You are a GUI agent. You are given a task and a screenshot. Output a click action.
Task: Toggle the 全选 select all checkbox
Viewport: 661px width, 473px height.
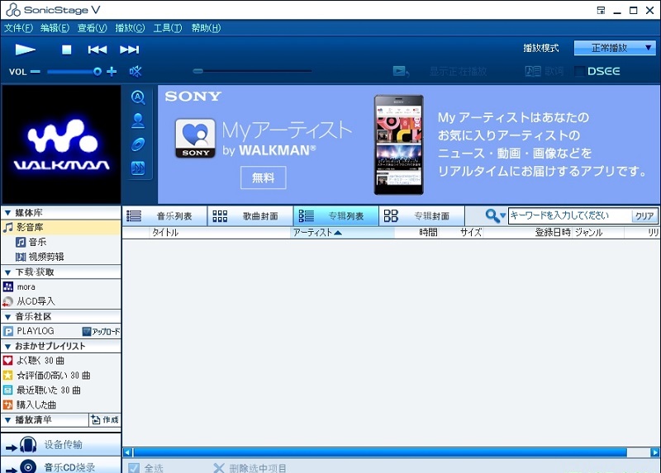click(x=134, y=468)
